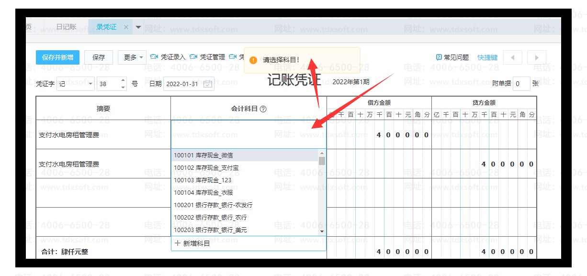Go to next voucher arrow
587x276 pixels.
coord(537,57)
